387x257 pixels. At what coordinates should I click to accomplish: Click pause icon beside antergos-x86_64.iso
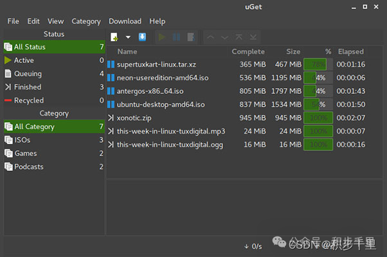[x=111, y=91]
